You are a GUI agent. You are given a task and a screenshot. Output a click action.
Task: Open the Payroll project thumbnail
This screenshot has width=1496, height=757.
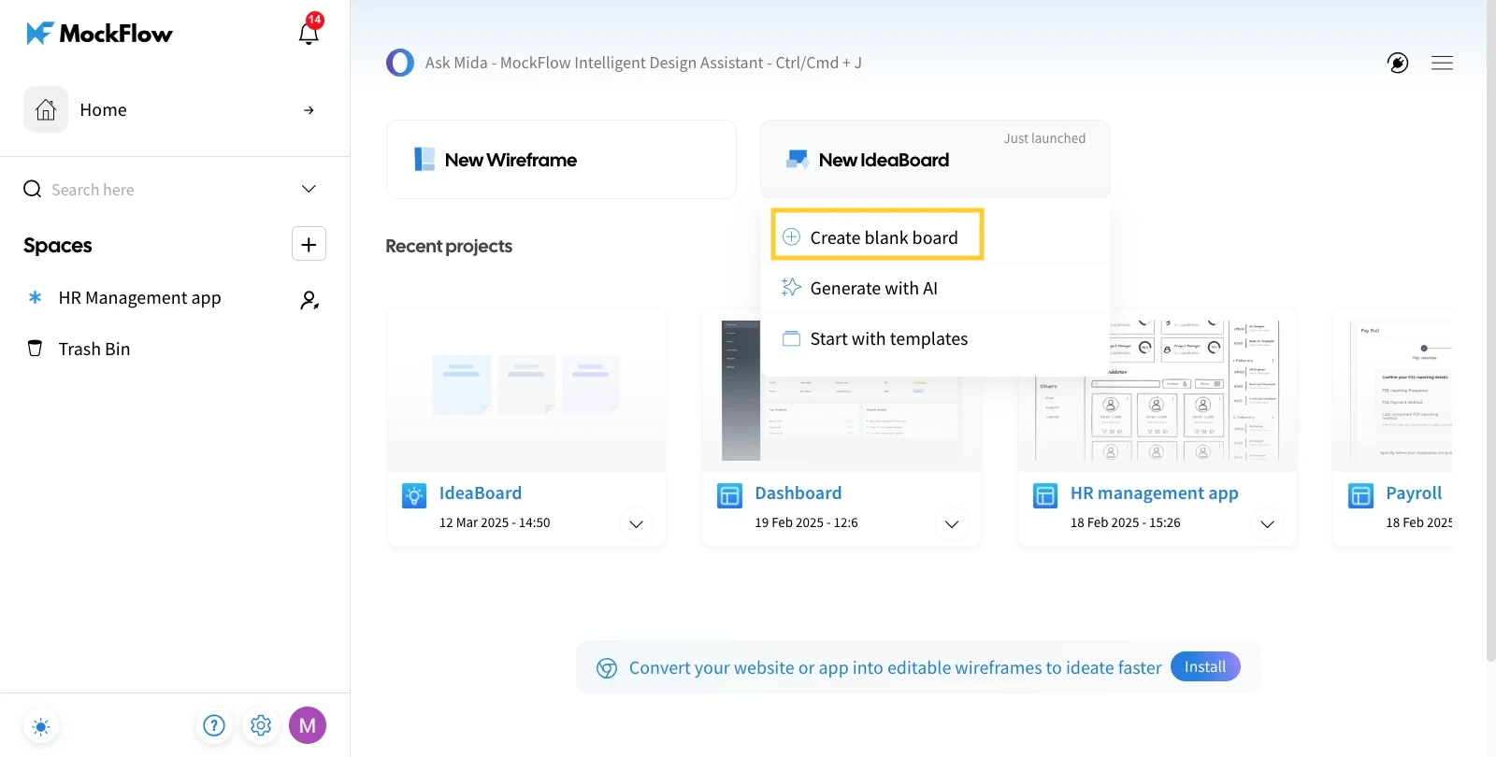point(1393,390)
